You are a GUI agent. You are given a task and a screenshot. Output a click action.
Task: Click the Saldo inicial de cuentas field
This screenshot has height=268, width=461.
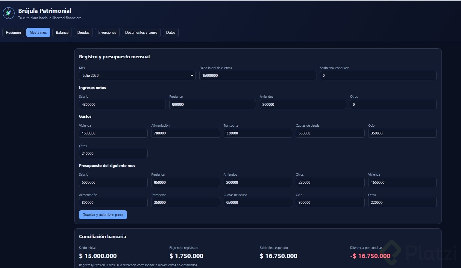tap(258, 76)
